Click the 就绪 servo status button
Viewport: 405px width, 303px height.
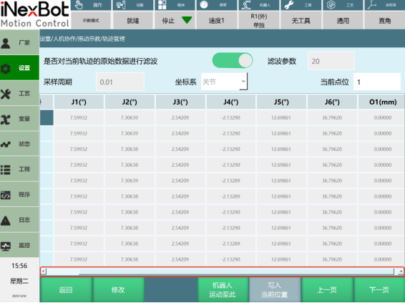click(x=133, y=21)
